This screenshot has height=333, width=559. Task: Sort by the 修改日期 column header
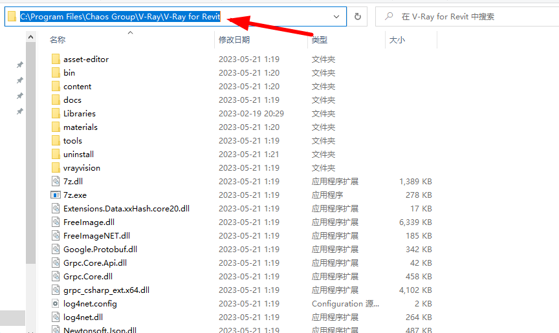click(x=234, y=39)
